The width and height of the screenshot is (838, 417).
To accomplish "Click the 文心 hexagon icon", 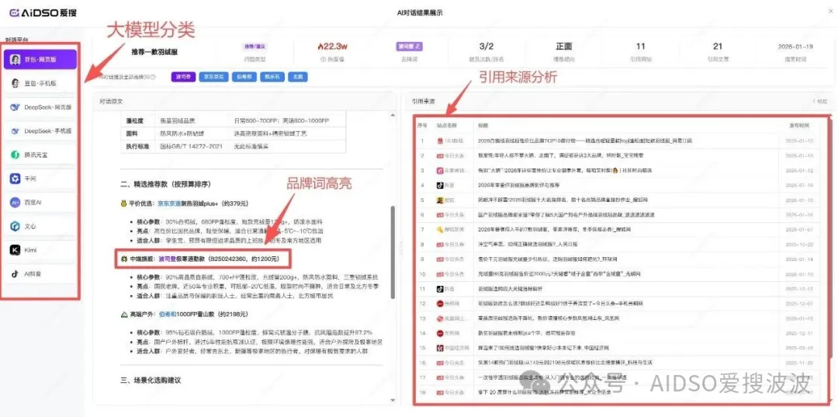I will (x=16, y=227).
